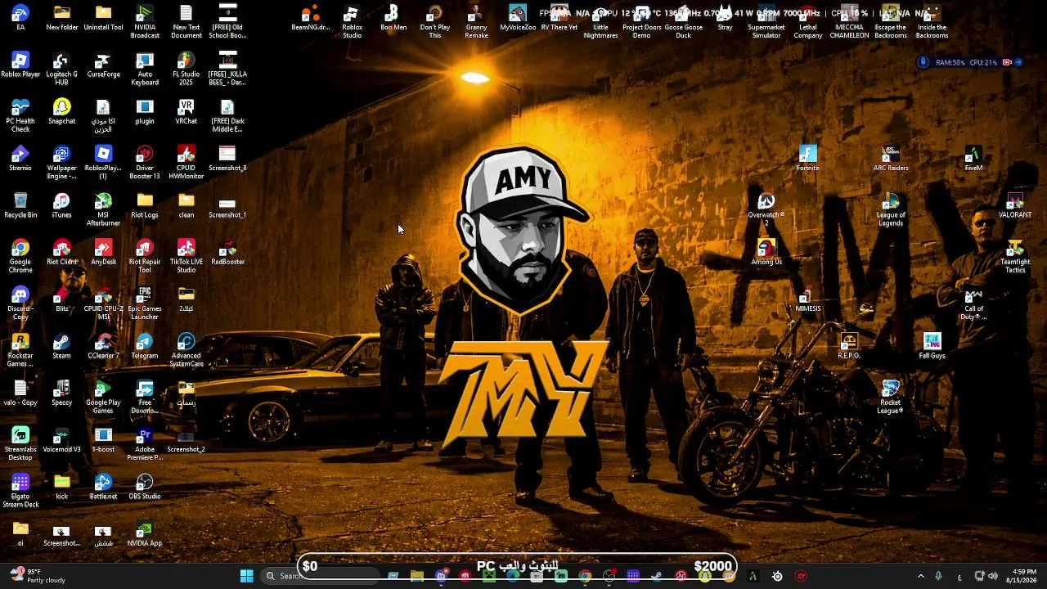Viewport: 1047px width, 589px height.
Task: Select the Rocket League shortcut
Action: coord(891,397)
